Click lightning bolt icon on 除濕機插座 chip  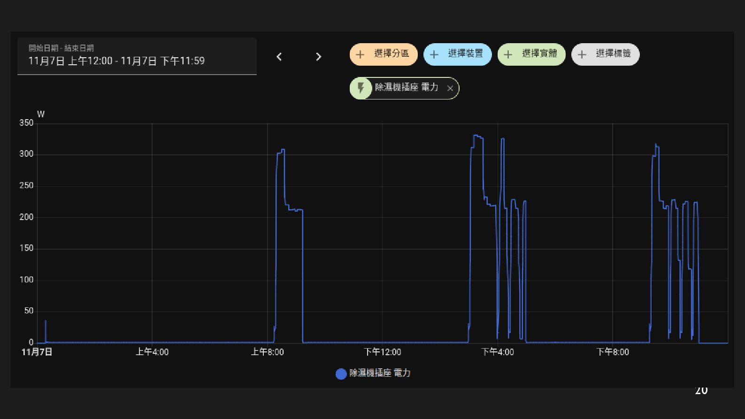point(361,88)
